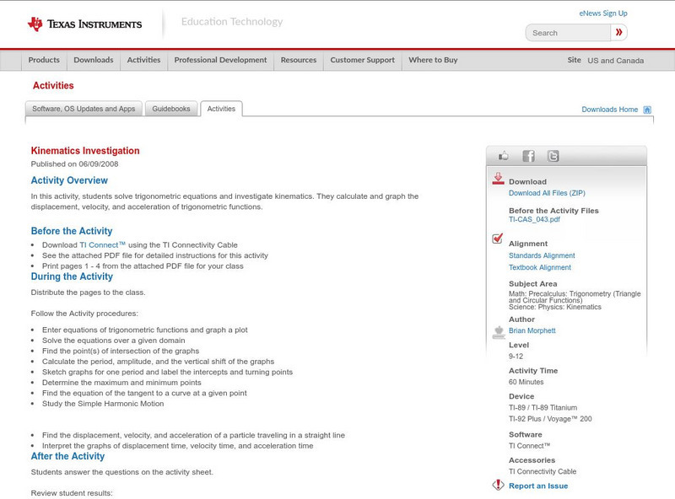Download All Files (ZIP)
Image resolution: width=675 pixels, height=499 pixels.
point(547,193)
